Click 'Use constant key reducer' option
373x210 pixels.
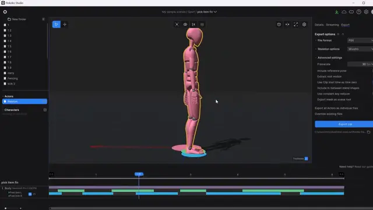tap(333, 94)
